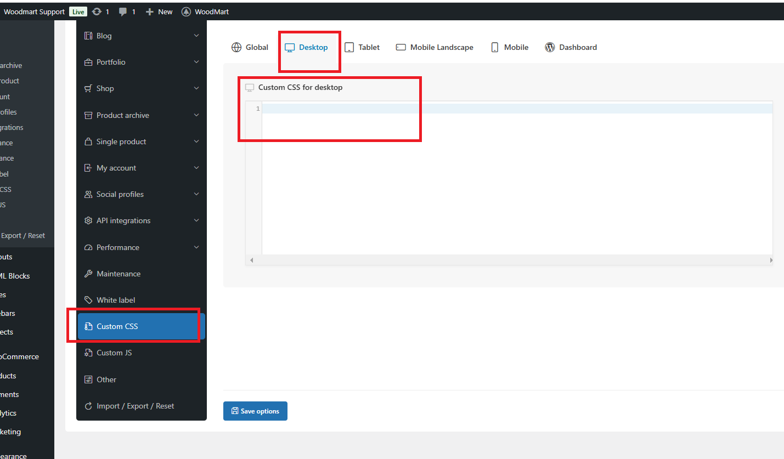The image size is (784, 459).
Task: Click the Blog section icon
Action: (x=88, y=36)
